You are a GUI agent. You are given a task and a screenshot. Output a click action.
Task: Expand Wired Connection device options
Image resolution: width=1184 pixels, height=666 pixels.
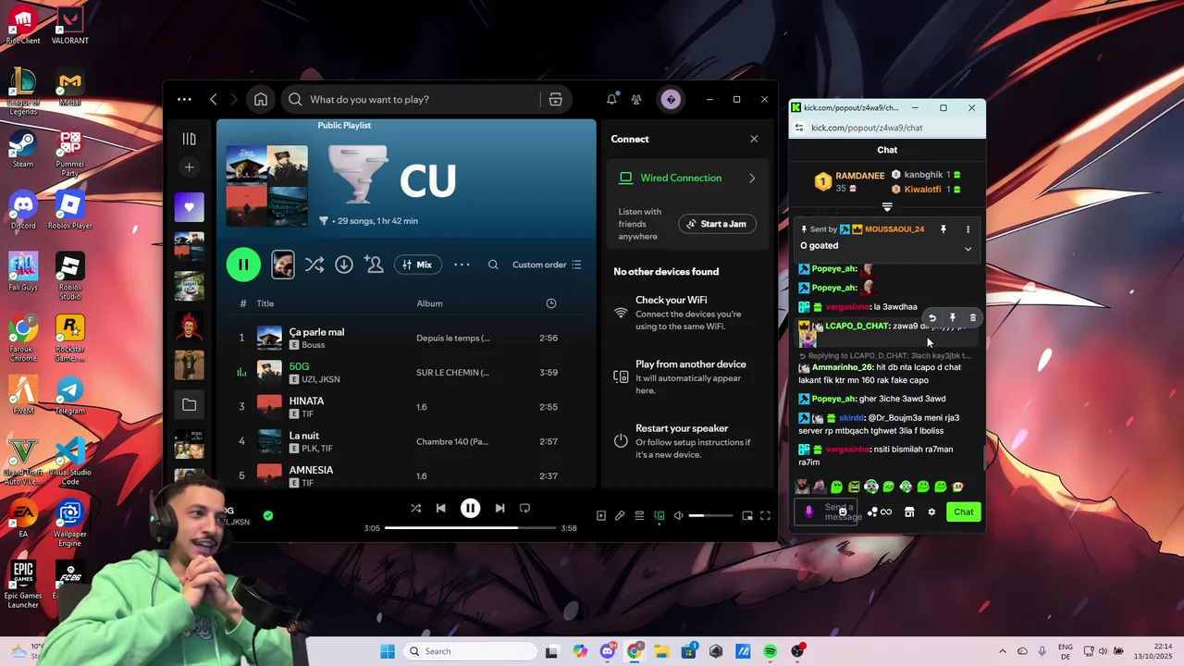coord(751,179)
